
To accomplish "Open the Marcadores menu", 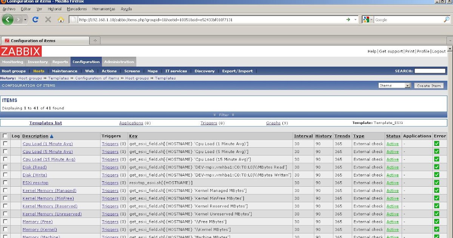I will 76,9.
